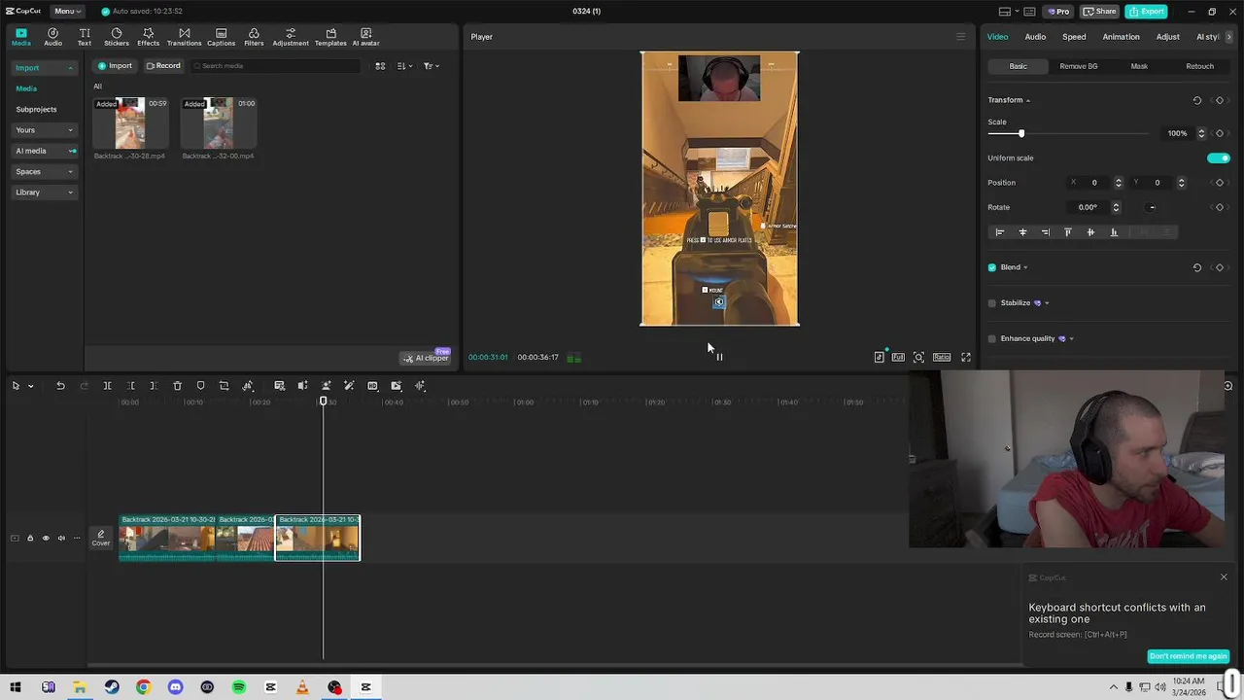The height and width of the screenshot is (700, 1244).
Task: Open the player zoom magnifier icon
Action: (918, 357)
